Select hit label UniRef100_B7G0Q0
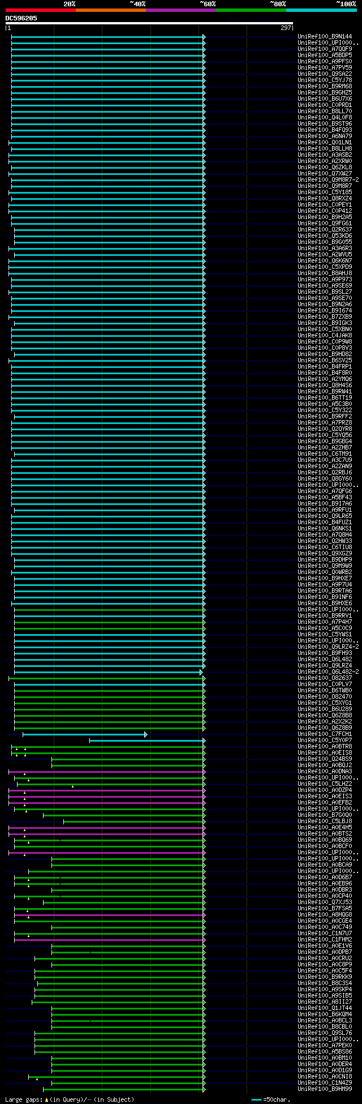The width and height of the screenshot is (362, 1104). (x=325, y=815)
